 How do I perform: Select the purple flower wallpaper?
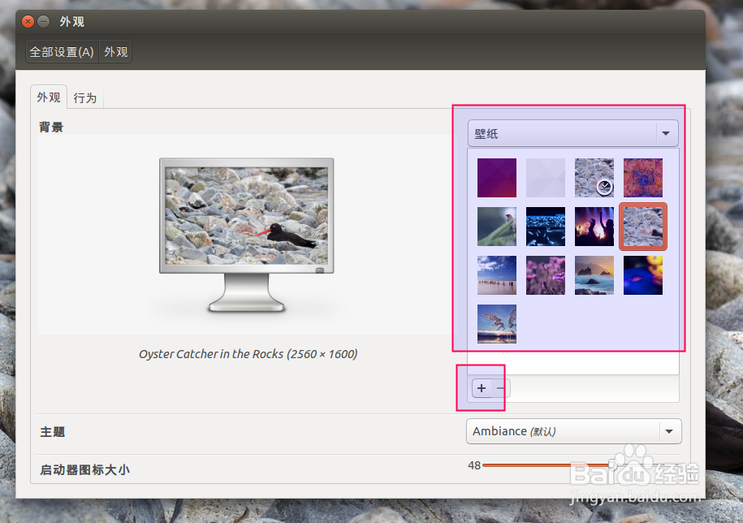coord(545,274)
